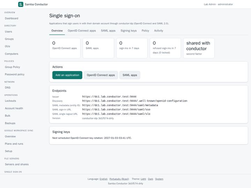The height and width of the screenshot is (188, 251).
Task: Open Dashboard in the sidebar
Action: 12,18
